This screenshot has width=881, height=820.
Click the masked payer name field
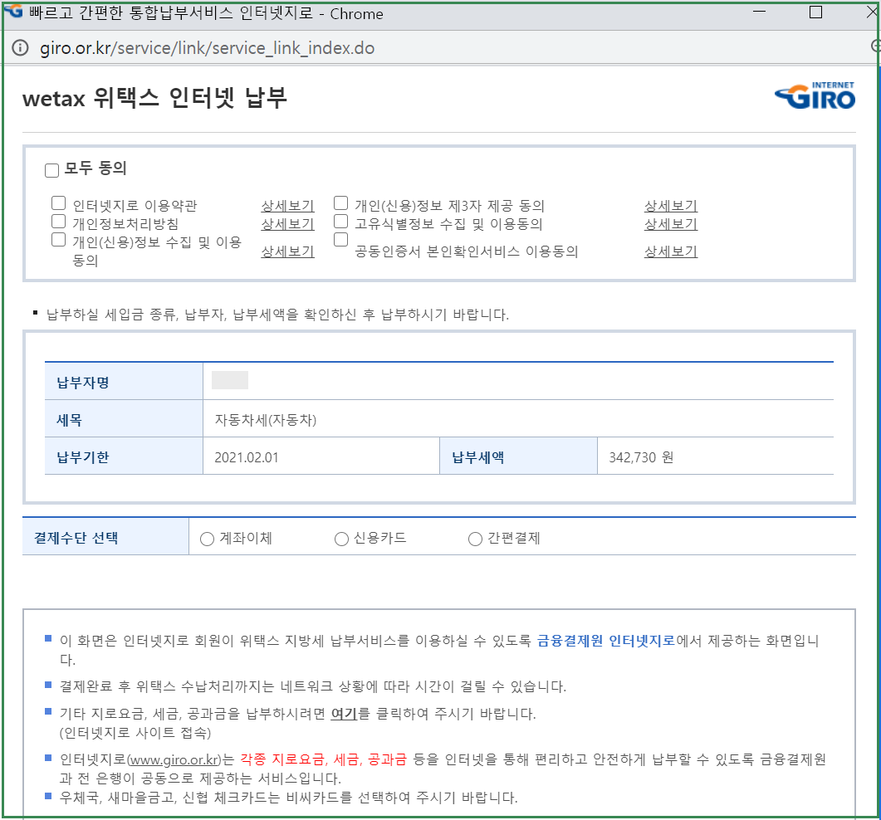(230, 380)
